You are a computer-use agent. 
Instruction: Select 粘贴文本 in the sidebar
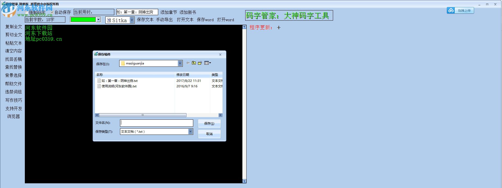(14, 43)
